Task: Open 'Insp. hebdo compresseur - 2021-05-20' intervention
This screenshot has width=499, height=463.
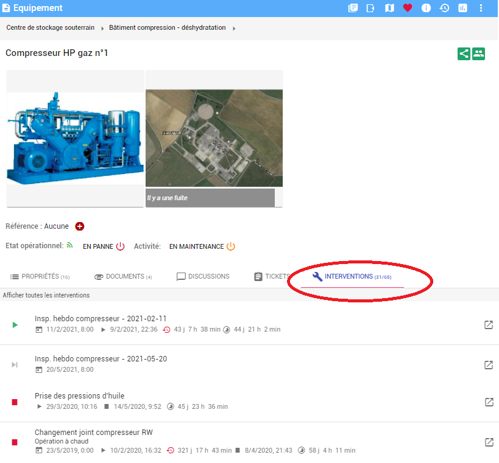Action: [x=101, y=359]
